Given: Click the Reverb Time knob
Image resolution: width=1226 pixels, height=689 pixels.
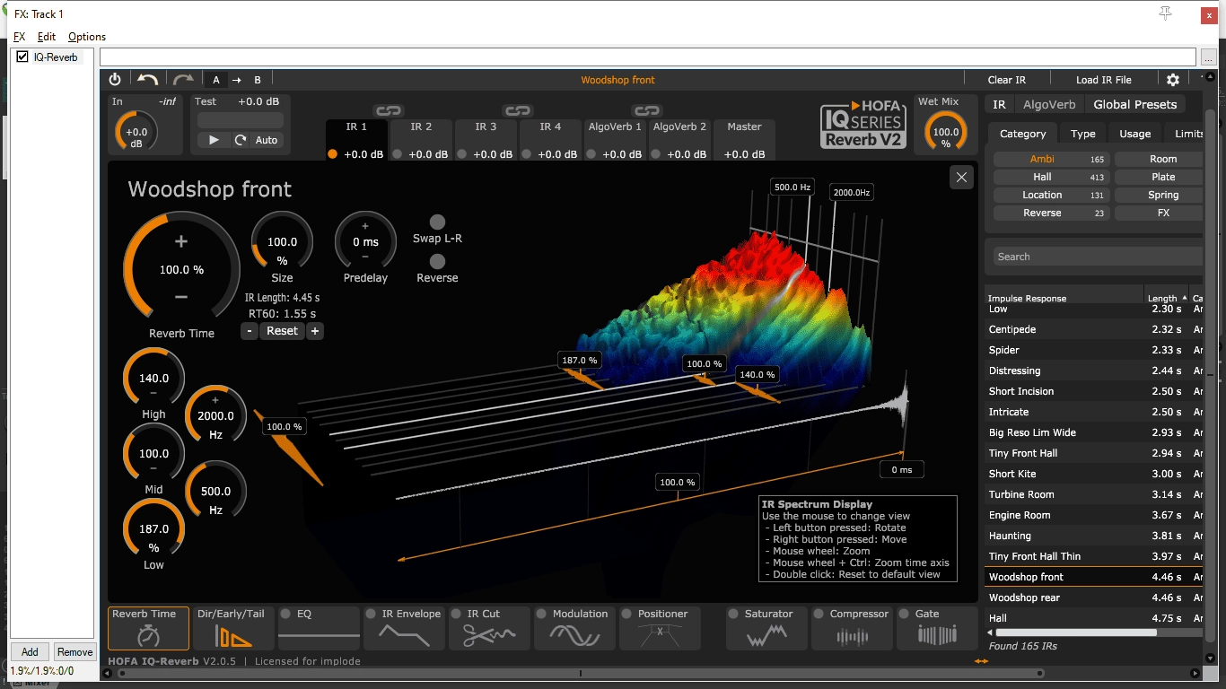Looking at the screenshot, I should coord(181,269).
